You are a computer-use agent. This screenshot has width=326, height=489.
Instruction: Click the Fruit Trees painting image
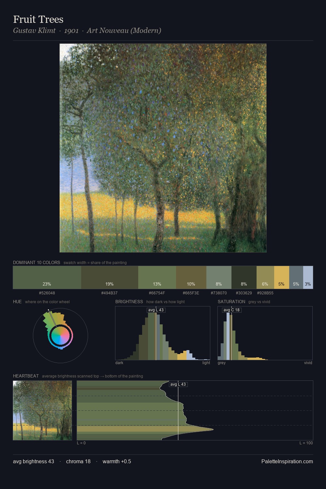click(163, 148)
